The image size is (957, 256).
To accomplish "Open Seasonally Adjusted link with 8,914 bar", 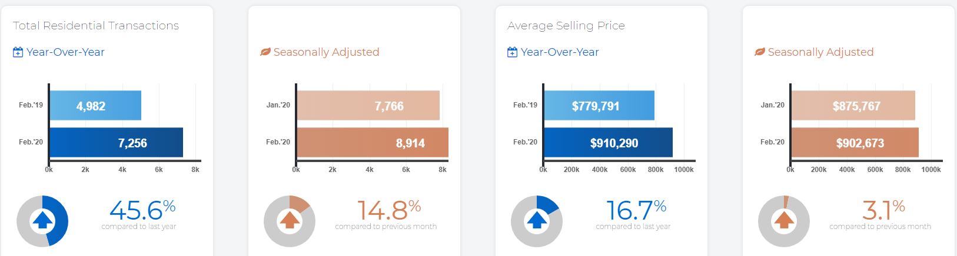I will (326, 52).
